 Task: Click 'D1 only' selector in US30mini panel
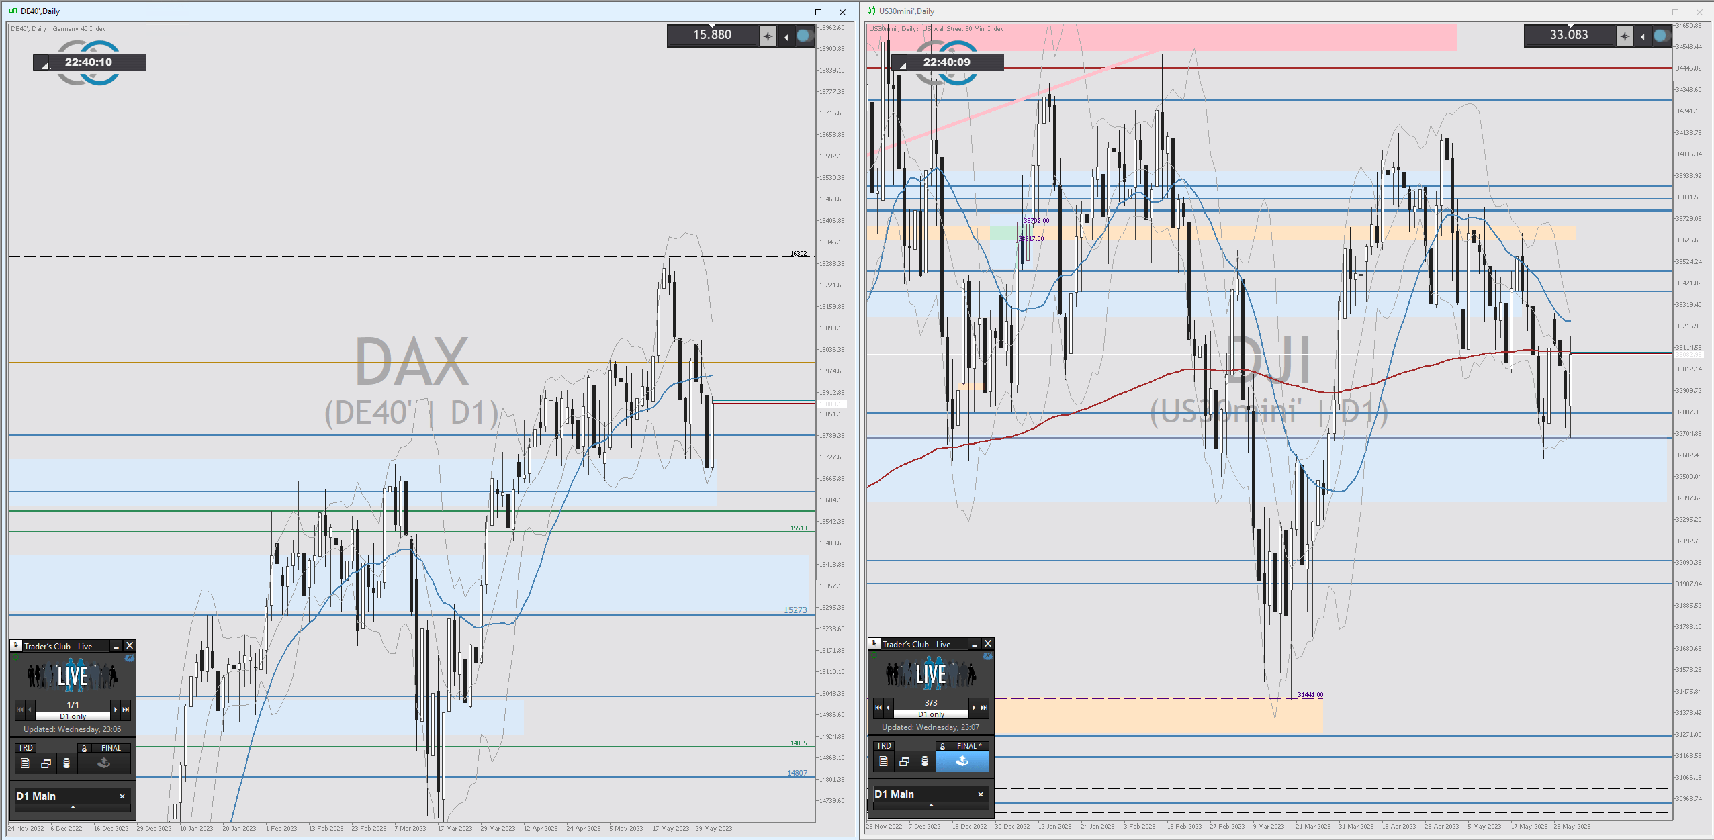931,714
